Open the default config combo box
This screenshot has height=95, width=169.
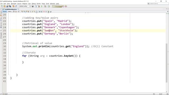click(x=25, y=6)
